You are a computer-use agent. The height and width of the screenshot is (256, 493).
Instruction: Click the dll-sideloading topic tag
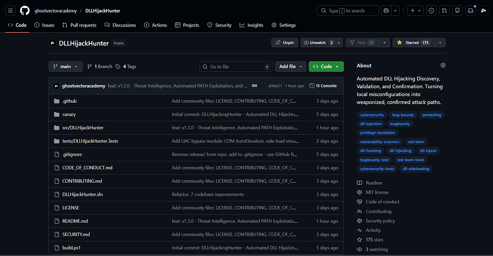[416, 169]
